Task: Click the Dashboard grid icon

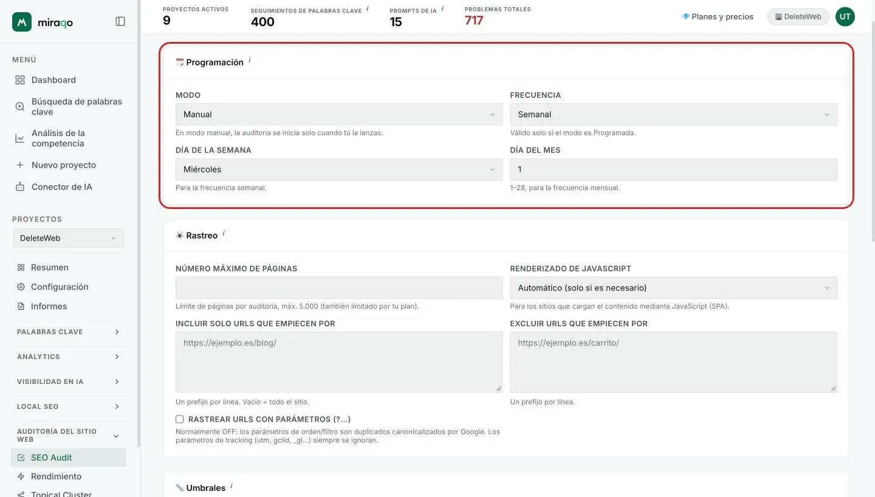Action: click(x=20, y=80)
